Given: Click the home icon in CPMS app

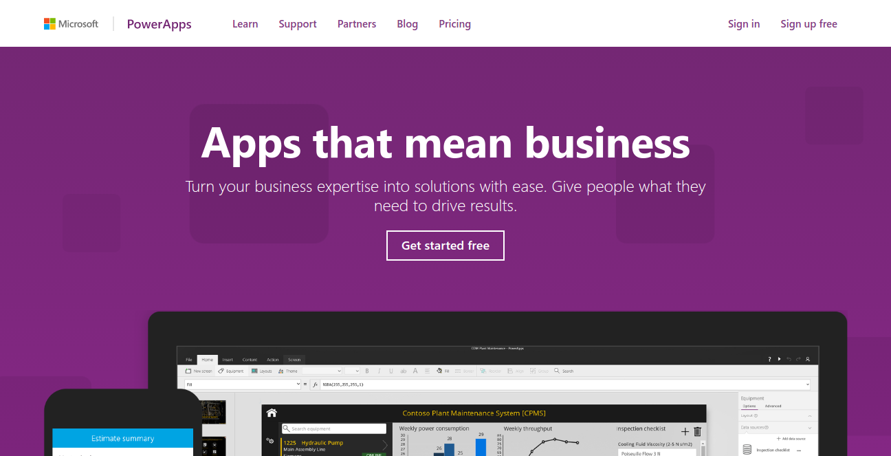Looking at the screenshot, I should pyautogui.click(x=272, y=413).
